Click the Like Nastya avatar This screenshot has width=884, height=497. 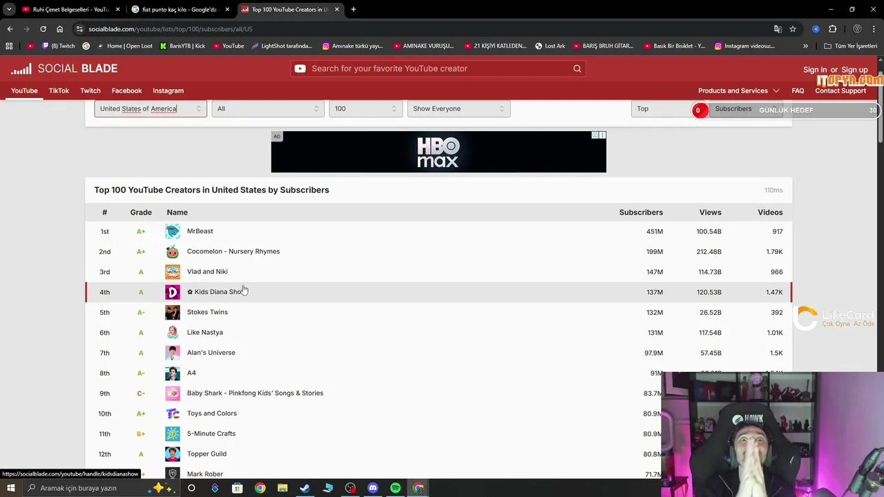point(173,333)
